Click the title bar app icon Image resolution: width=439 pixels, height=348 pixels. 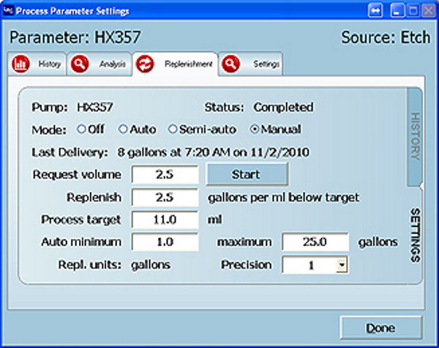click(8, 11)
